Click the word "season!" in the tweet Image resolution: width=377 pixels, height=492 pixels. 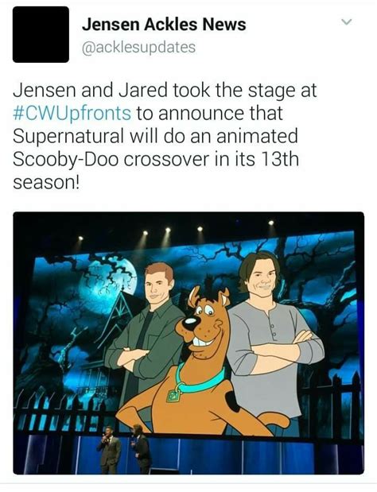pos(46,183)
